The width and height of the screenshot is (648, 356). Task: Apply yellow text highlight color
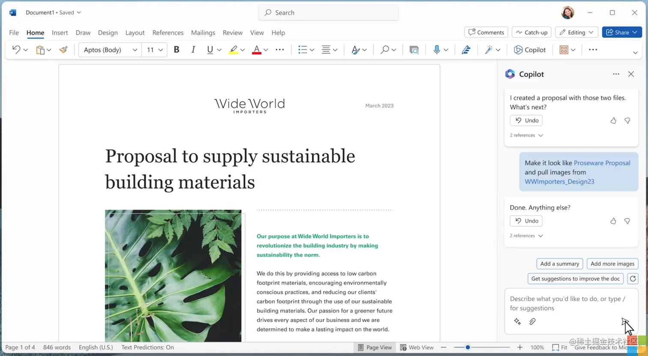[233, 50]
